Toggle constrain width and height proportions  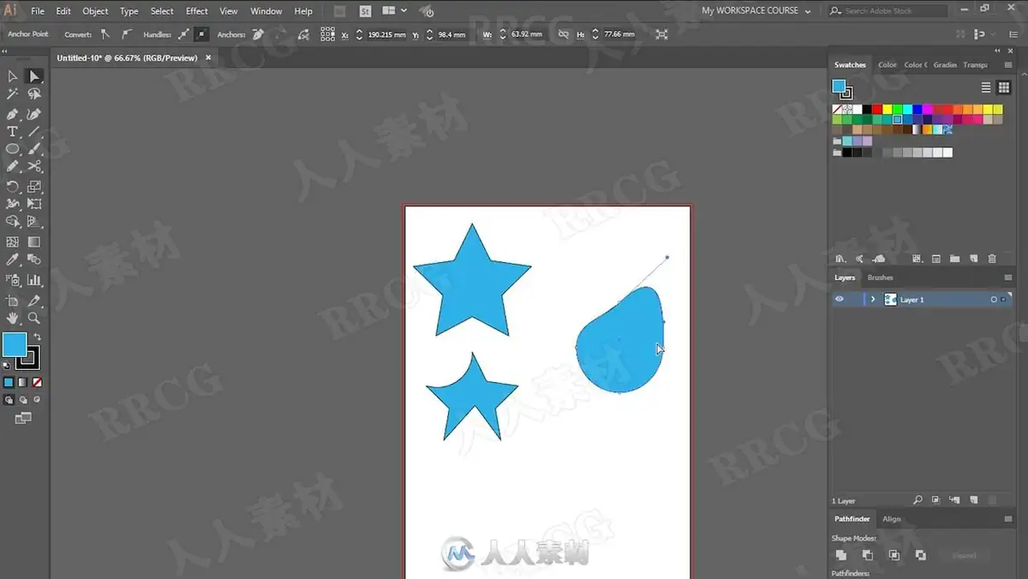563,34
